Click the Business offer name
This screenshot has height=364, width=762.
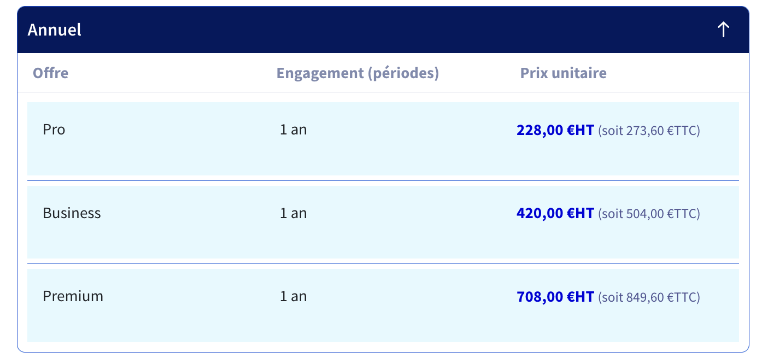pos(72,213)
